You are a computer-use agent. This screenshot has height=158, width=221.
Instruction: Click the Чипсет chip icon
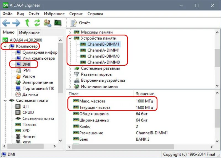pyautogui.click(x=18, y=137)
